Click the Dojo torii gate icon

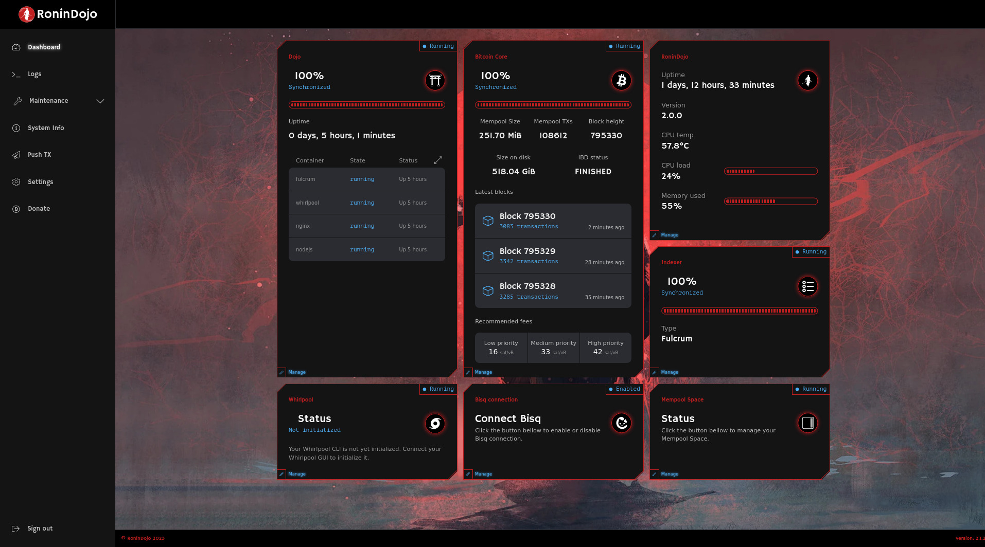[x=435, y=80]
